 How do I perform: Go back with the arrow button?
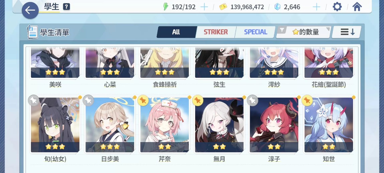pos(30,10)
